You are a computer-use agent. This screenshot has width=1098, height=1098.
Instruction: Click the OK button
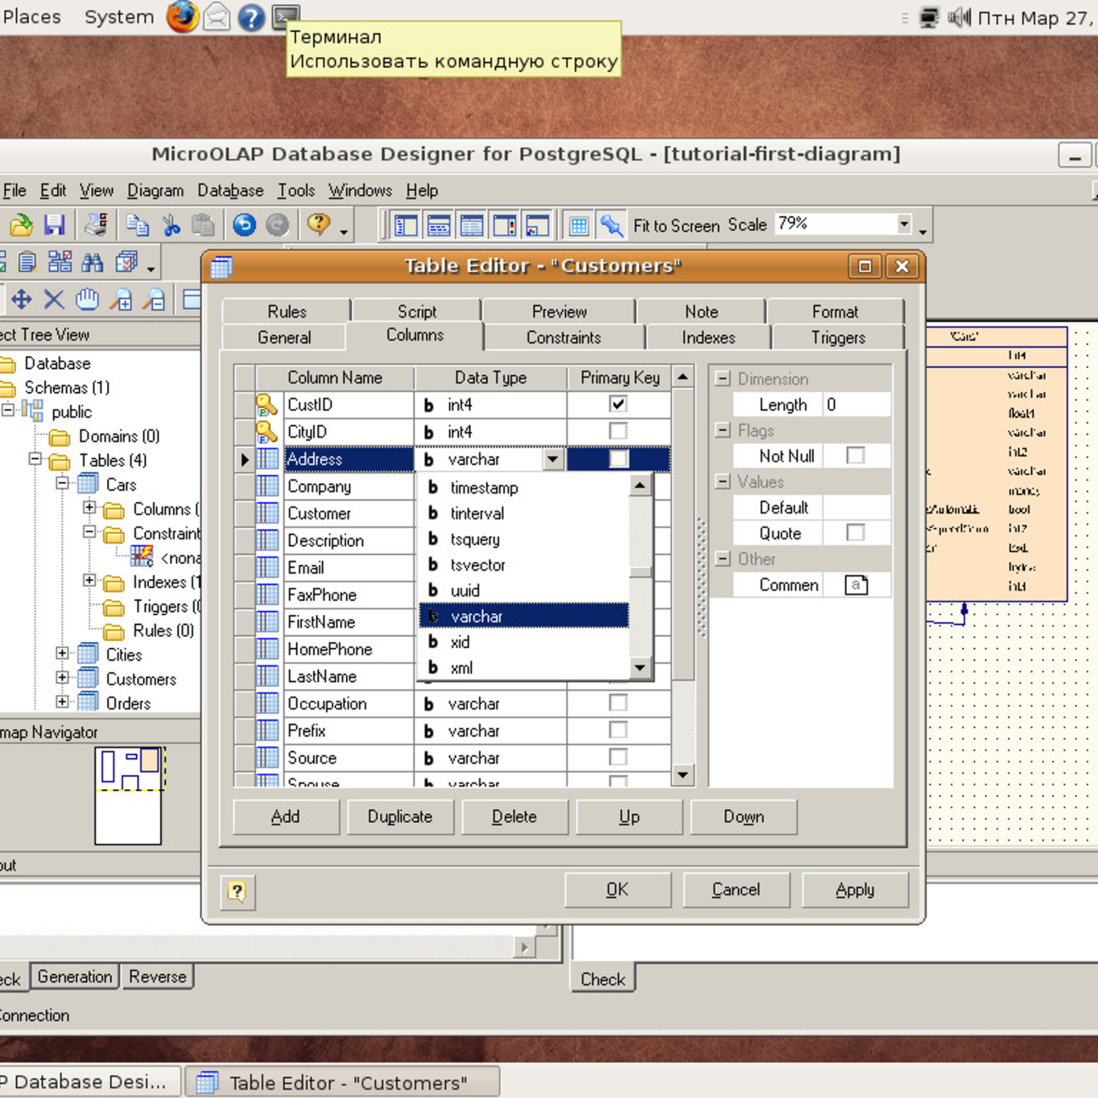(x=618, y=890)
